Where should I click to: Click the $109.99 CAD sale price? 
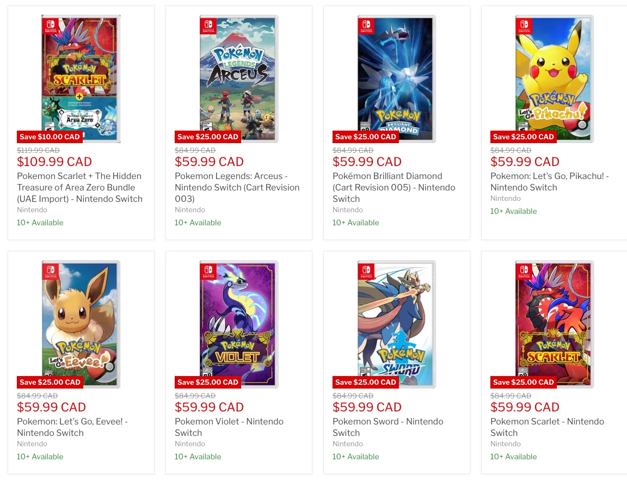pyautogui.click(x=54, y=162)
